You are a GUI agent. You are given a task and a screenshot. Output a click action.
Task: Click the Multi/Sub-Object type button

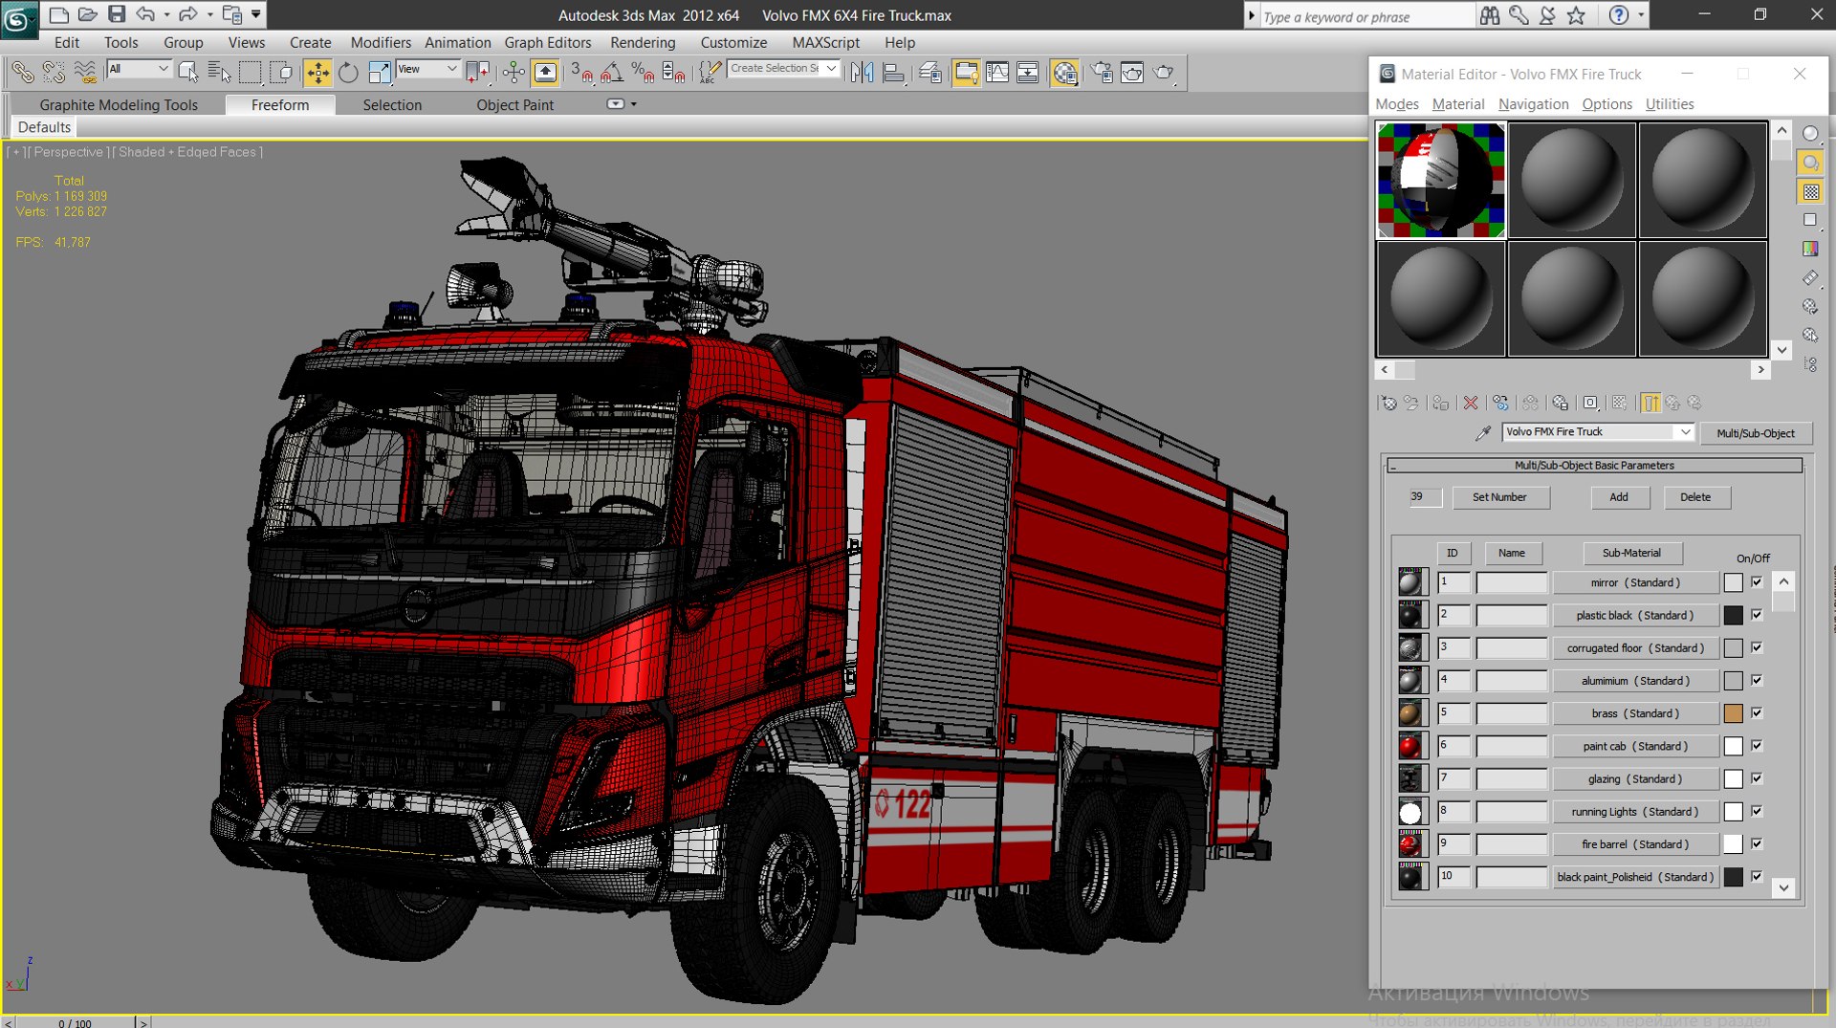click(1756, 433)
